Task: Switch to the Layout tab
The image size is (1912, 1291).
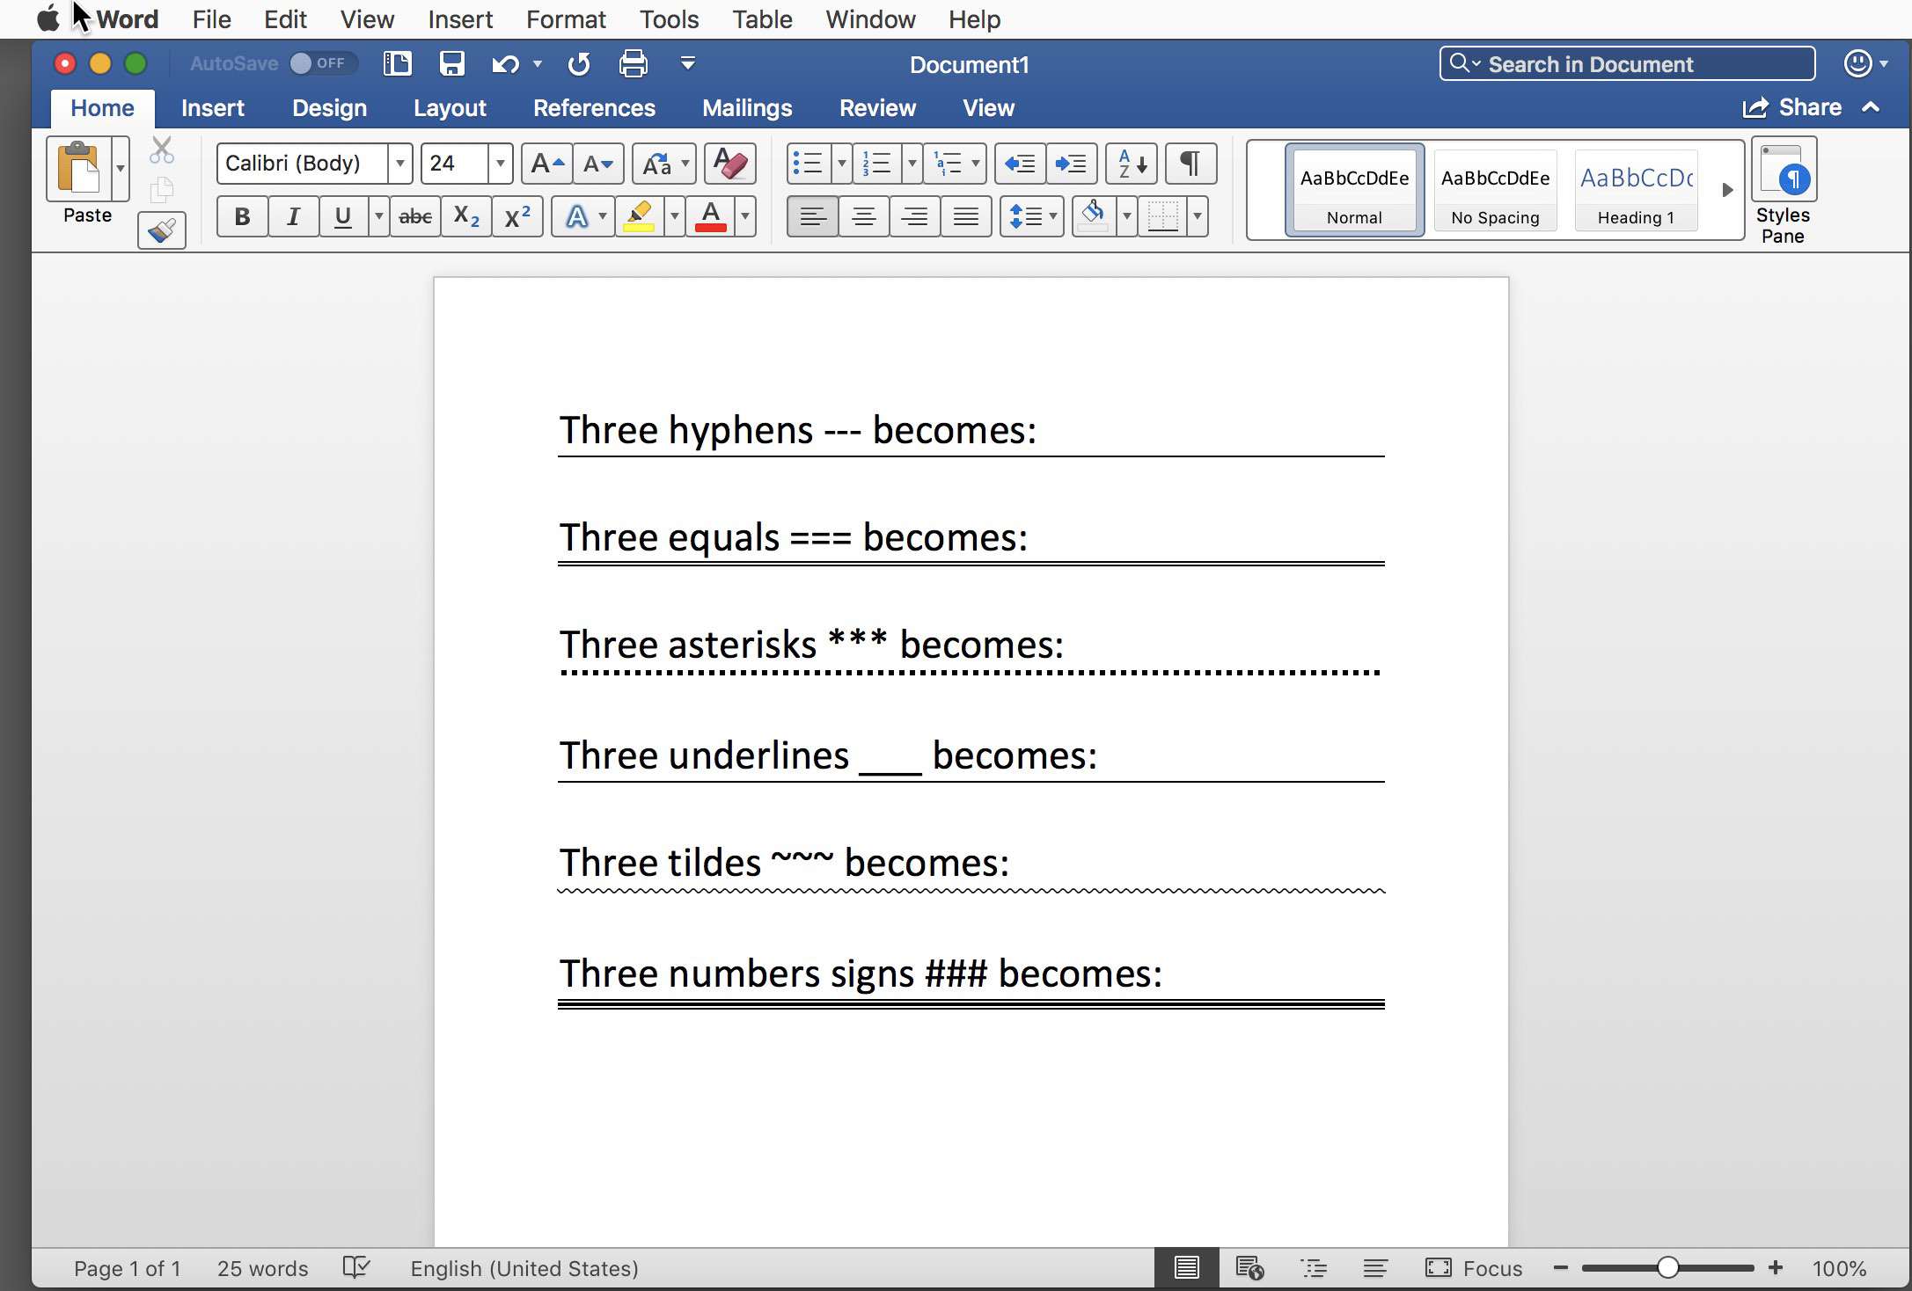Action: [450, 108]
